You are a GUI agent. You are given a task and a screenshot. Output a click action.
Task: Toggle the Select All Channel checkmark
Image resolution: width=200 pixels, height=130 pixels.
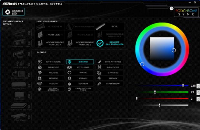coord(100,43)
